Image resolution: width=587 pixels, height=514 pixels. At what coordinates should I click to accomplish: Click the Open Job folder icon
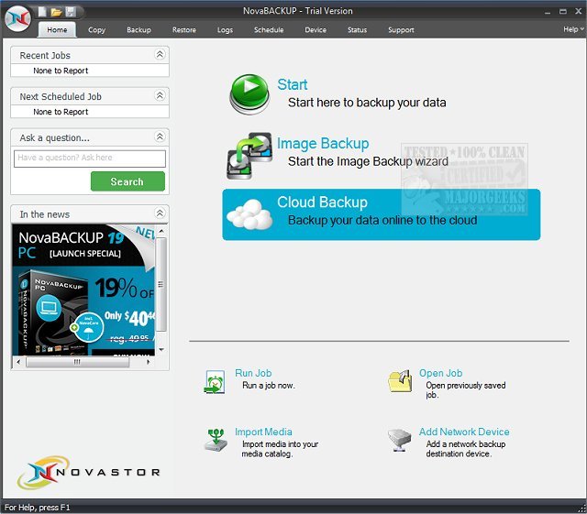click(400, 381)
